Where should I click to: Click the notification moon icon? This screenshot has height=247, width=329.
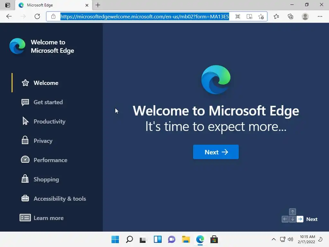[x=320, y=239]
